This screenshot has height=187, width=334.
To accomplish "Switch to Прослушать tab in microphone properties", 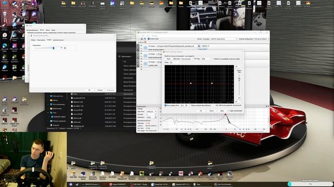I will click(x=41, y=40).
